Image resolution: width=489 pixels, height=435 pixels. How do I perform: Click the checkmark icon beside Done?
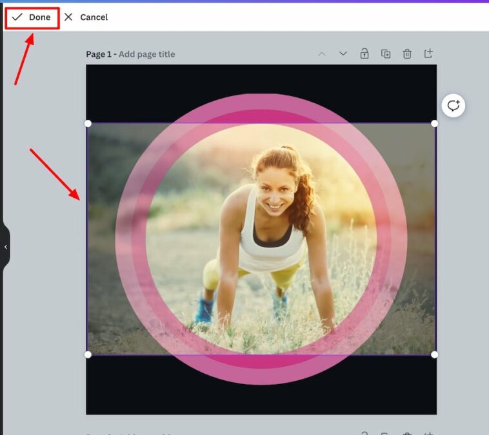[17, 17]
